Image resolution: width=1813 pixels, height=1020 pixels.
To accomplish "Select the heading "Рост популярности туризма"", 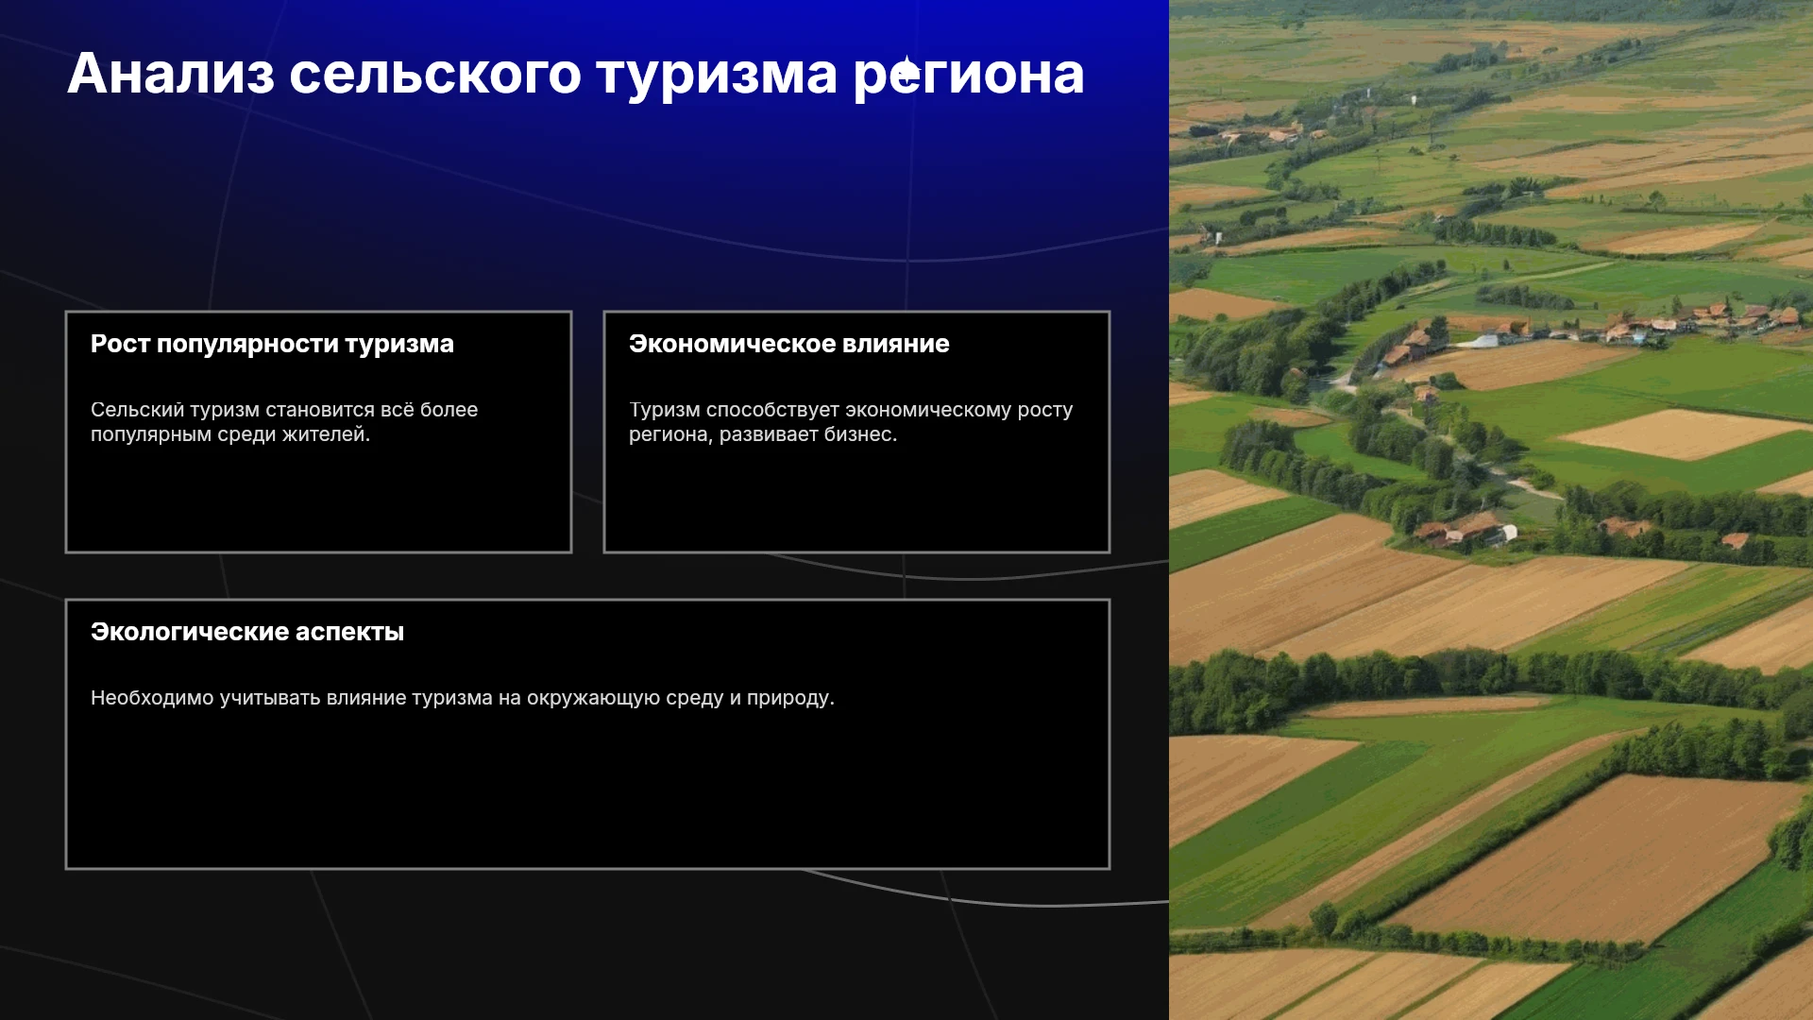I will [272, 344].
